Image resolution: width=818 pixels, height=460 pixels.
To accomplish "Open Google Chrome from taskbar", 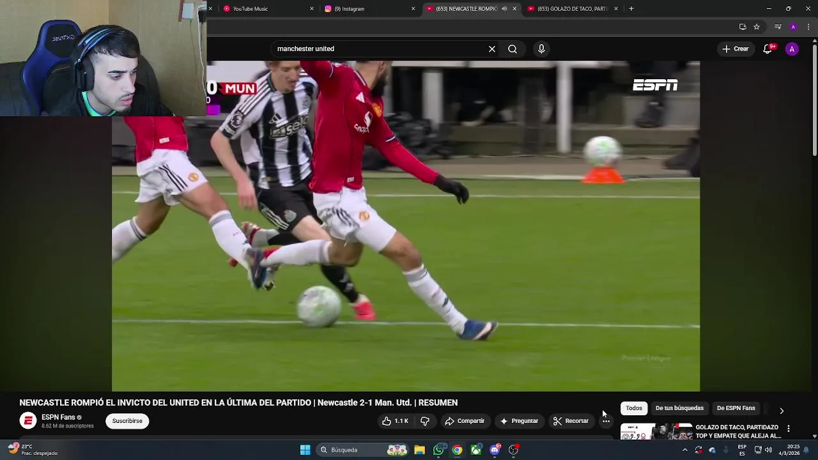I will tap(457, 450).
